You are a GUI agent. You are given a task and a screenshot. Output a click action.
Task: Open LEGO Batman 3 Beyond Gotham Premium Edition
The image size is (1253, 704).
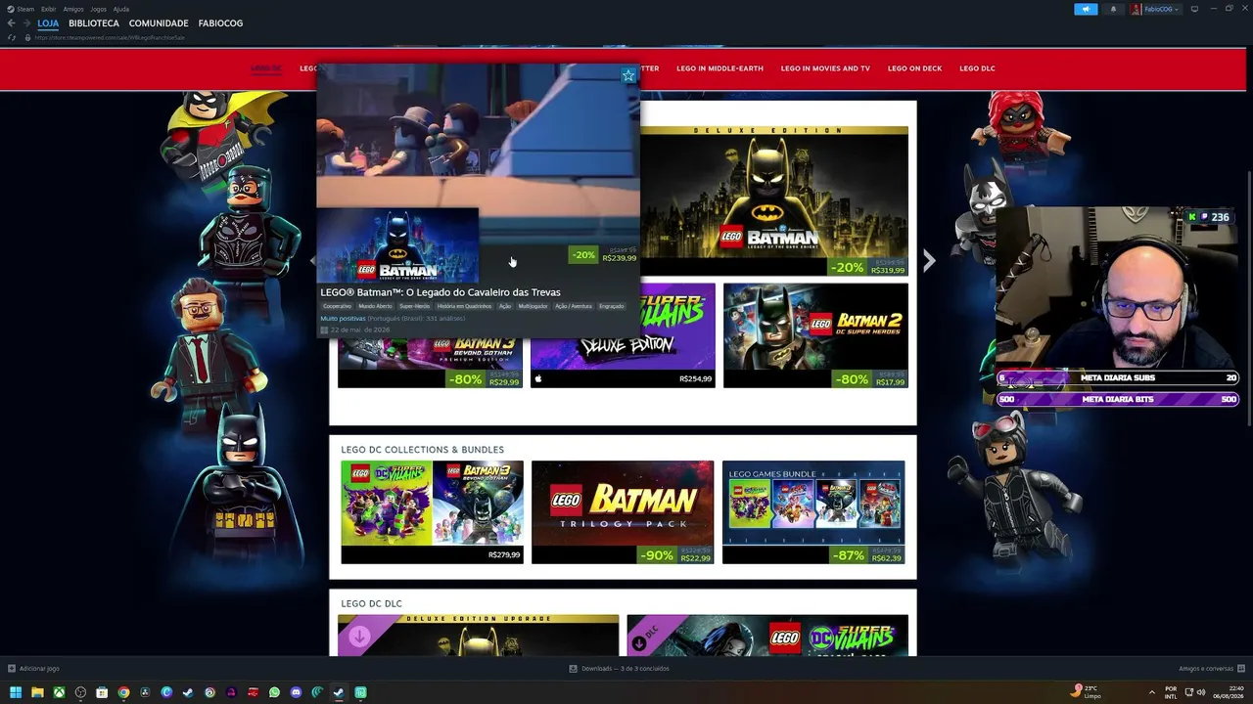click(430, 363)
